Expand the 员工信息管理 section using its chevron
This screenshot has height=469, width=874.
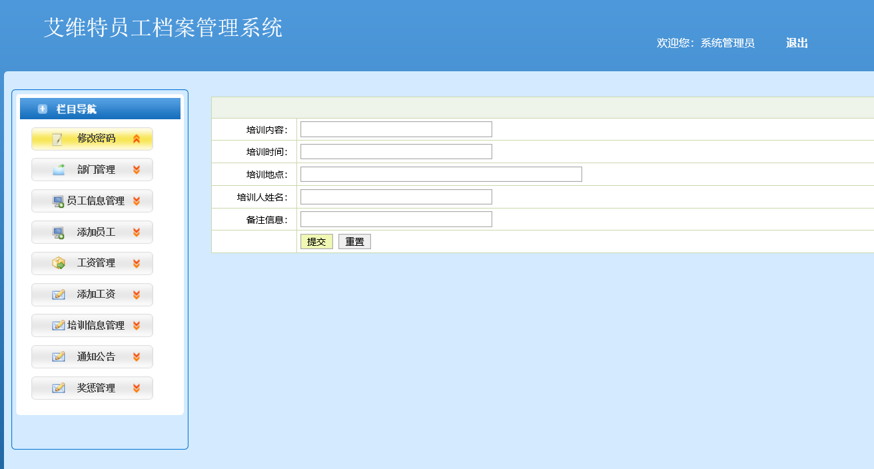(137, 201)
